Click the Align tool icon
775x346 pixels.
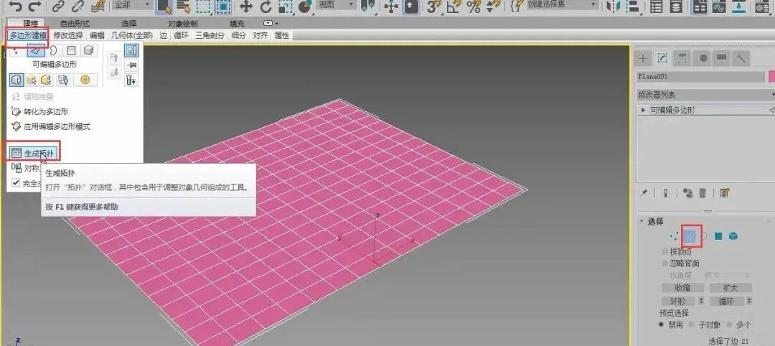tap(633, 6)
